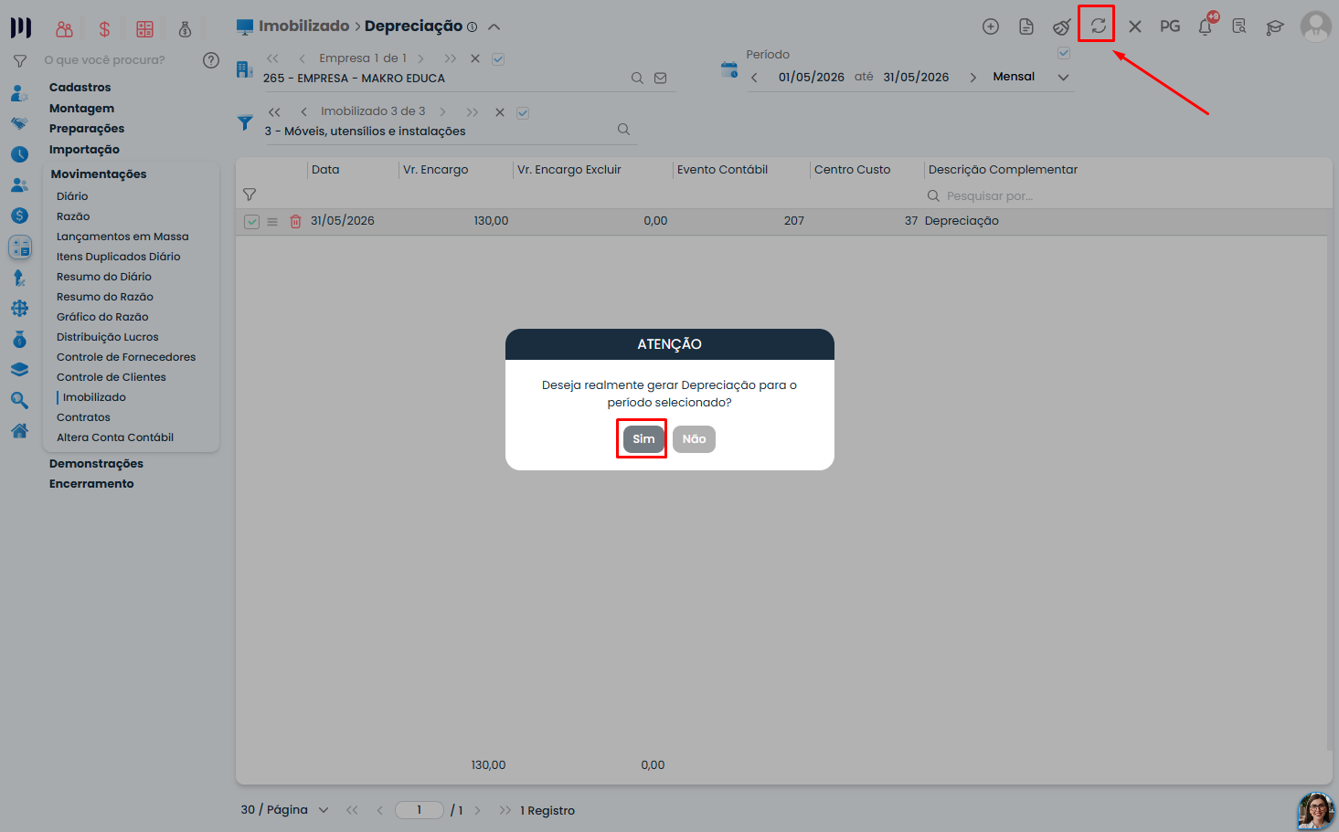This screenshot has width=1339, height=832.
Task: Click the add new record plus icon
Action: pyautogui.click(x=991, y=26)
